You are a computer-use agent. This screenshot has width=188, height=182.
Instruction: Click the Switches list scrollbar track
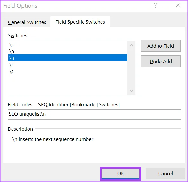click(x=132, y=68)
